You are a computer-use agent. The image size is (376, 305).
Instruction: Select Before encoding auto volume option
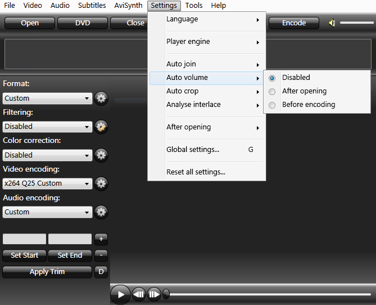pos(273,105)
